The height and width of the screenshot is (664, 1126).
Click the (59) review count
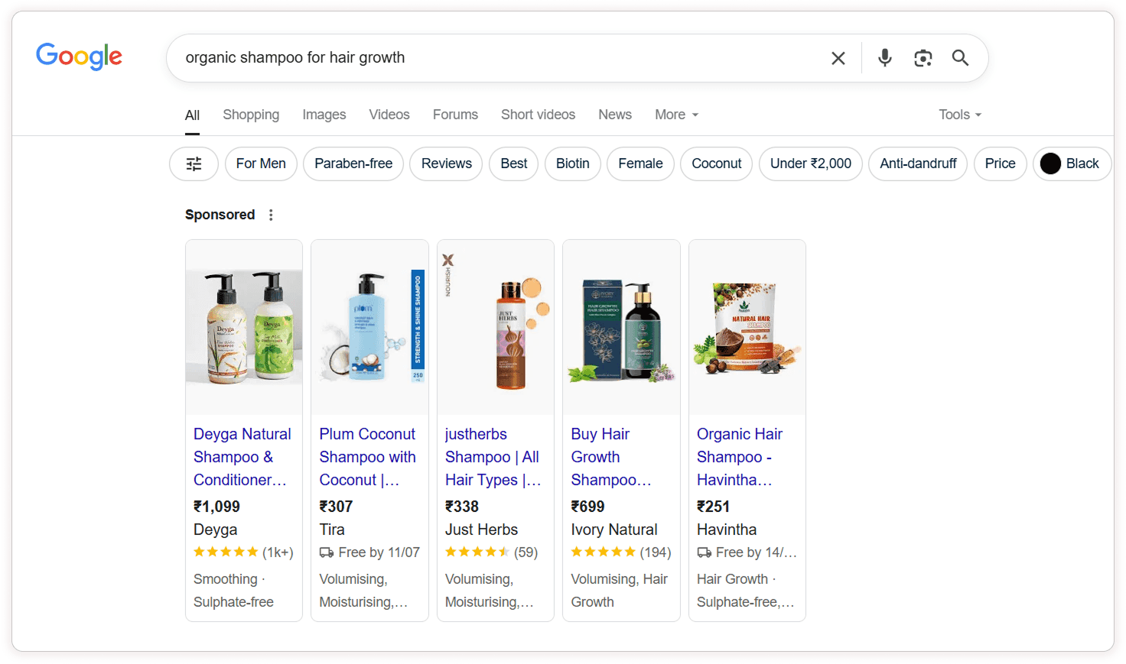tap(526, 552)
